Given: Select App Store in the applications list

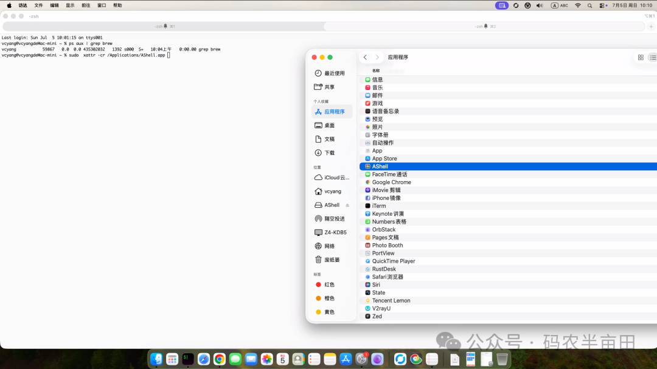Looking at the screenshot, I should (x=508, y=159).
